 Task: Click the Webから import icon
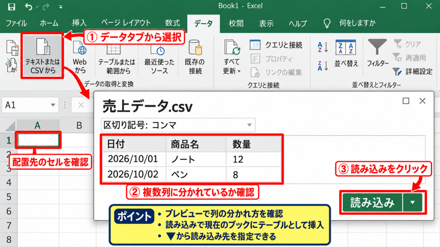coord(80,56)
